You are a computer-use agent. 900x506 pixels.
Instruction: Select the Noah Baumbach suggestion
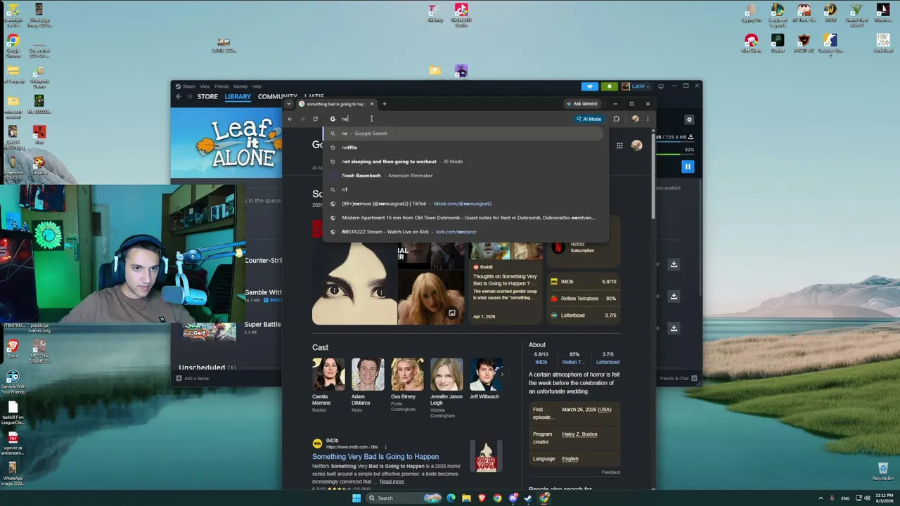click(x=465, y=176)
